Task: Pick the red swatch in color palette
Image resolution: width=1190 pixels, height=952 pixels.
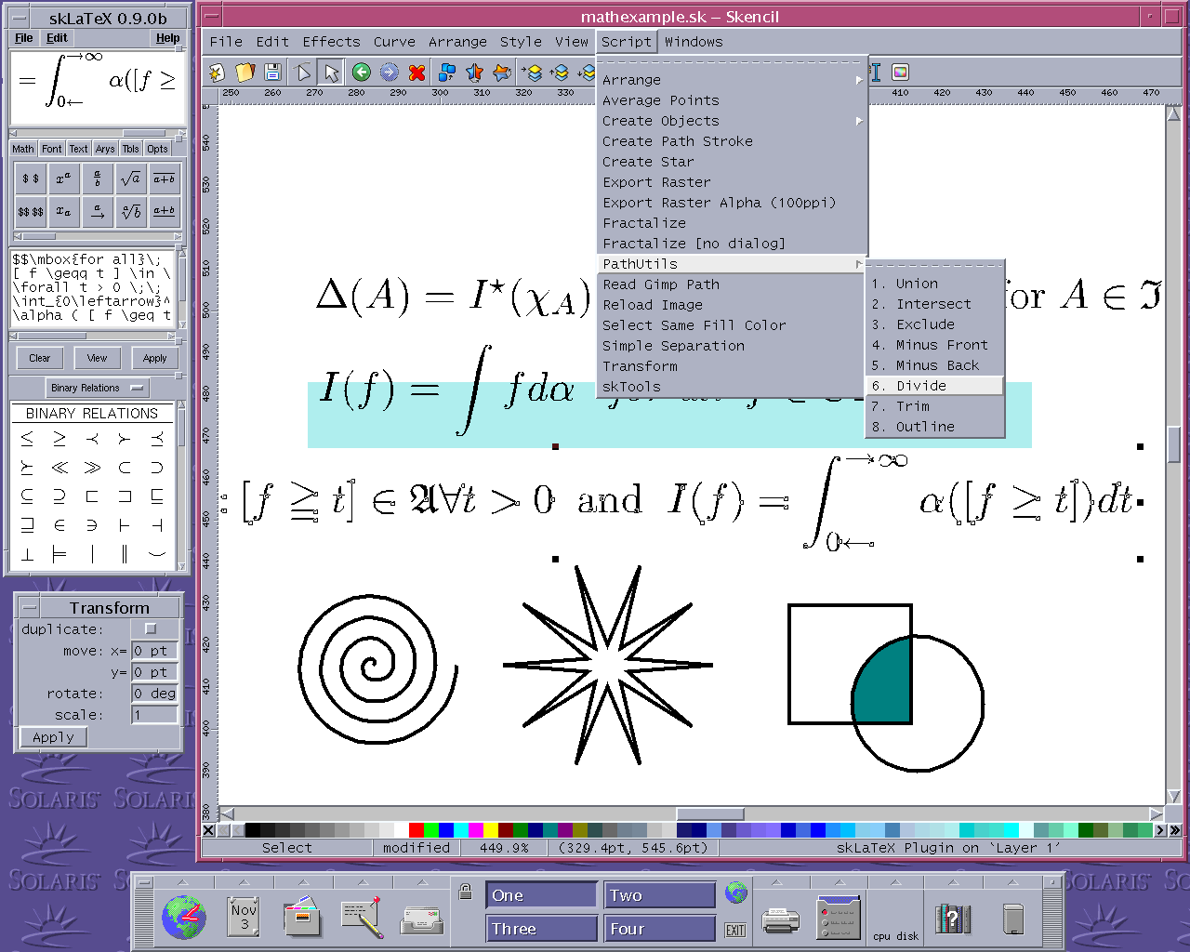Action: tap(416, 830)
